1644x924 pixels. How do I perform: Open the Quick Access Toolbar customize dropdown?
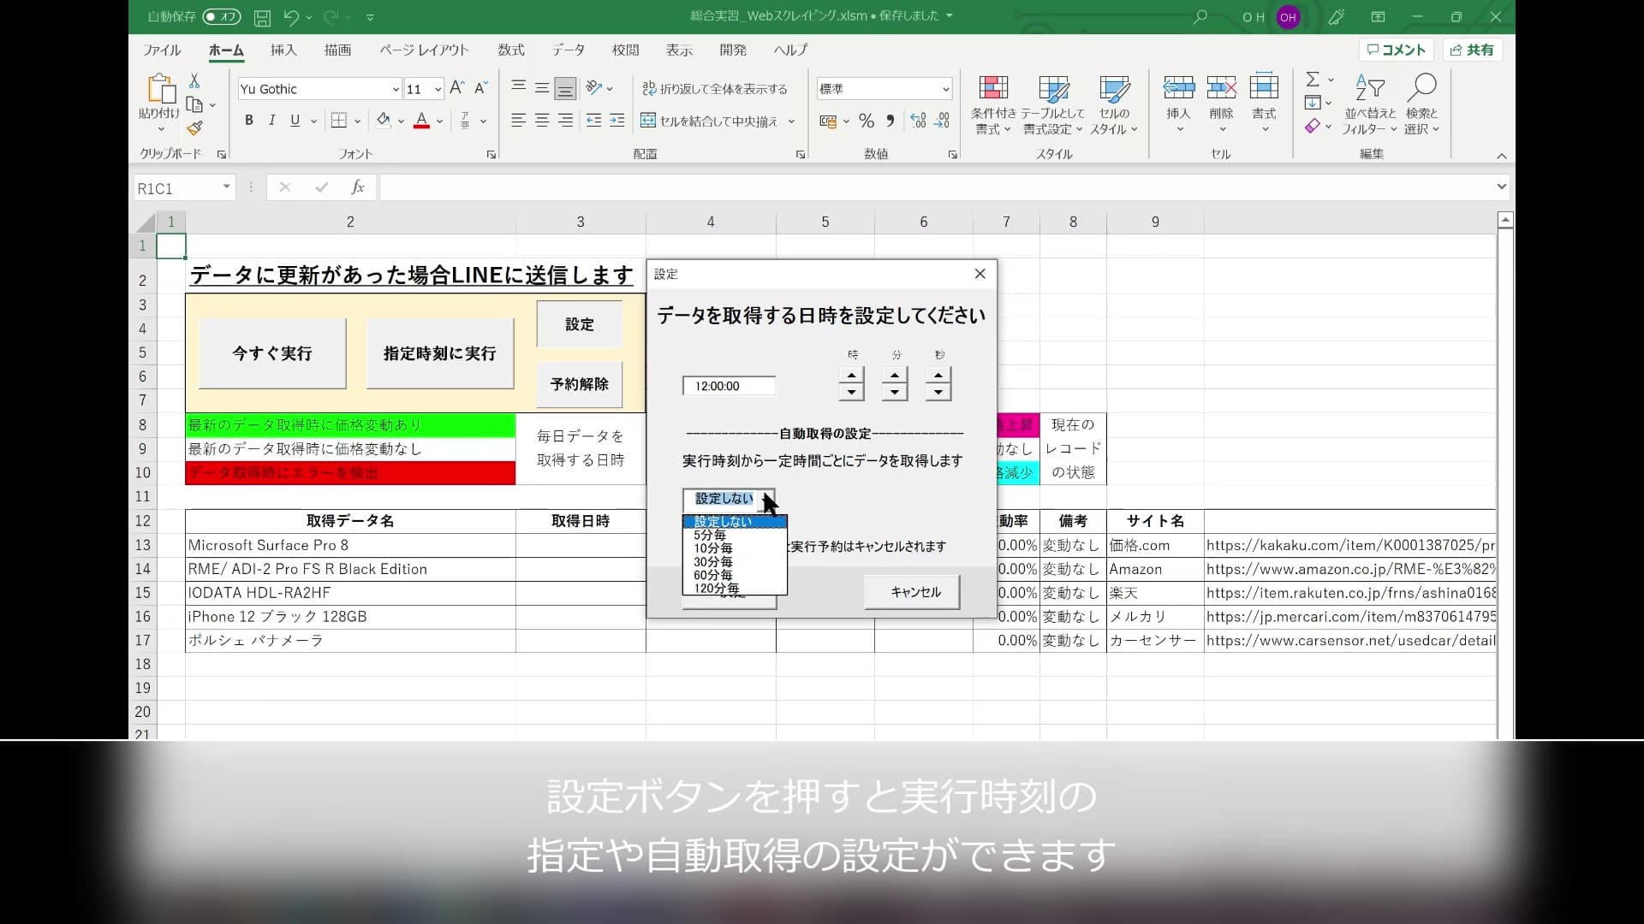370,16
